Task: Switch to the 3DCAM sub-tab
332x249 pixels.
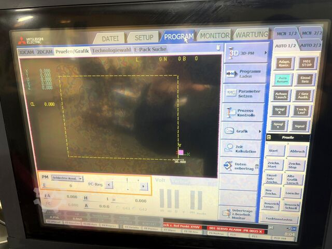Action: 26,52
